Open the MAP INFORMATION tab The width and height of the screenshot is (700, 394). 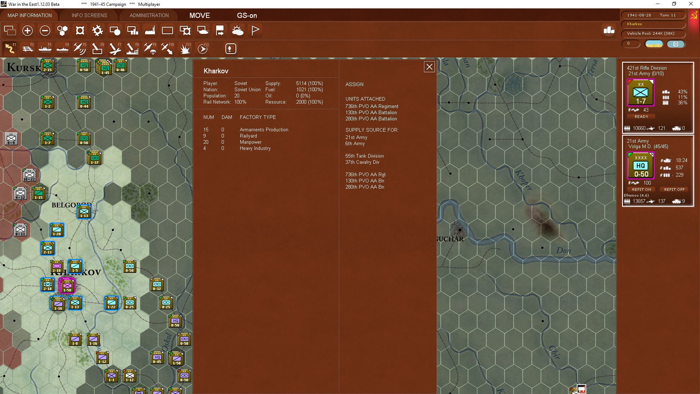tap(30, 15)
